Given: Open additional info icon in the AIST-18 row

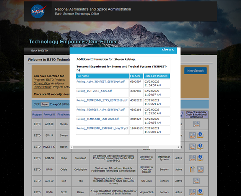Looking at the screenshot, I should click(x=200, y=158).
